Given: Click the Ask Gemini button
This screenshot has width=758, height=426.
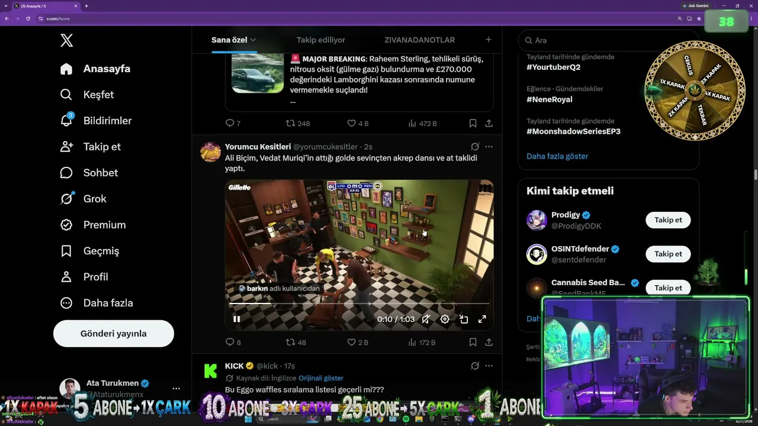Looking at the screenshot, I should pos(695,6).
